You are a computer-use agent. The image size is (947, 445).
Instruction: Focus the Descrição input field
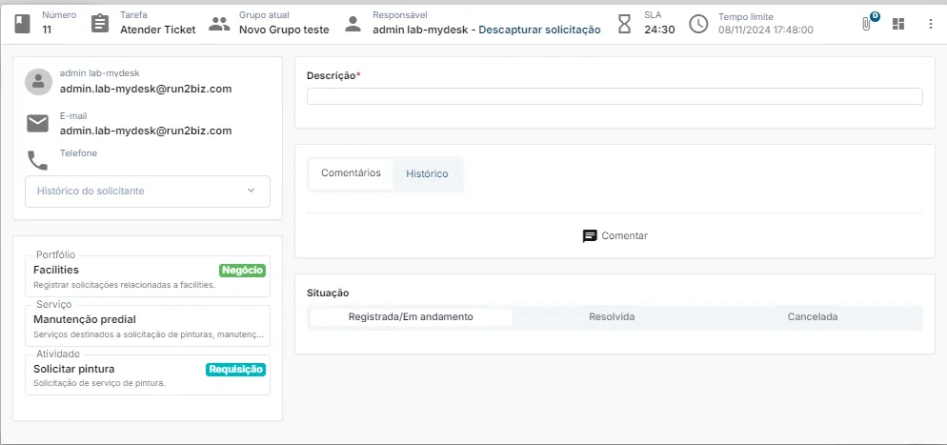615,96
